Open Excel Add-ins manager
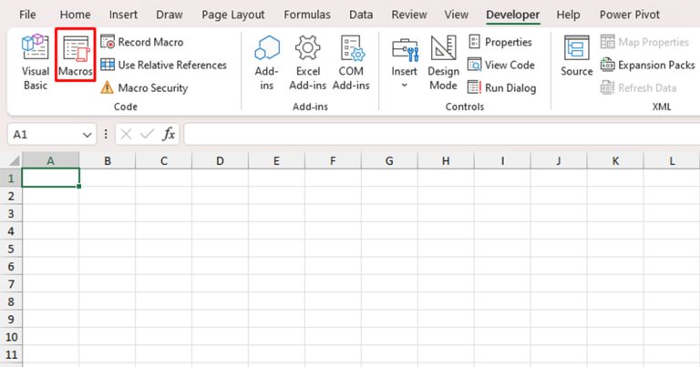This screenshot has width=700, height=367. pos(307,63)
